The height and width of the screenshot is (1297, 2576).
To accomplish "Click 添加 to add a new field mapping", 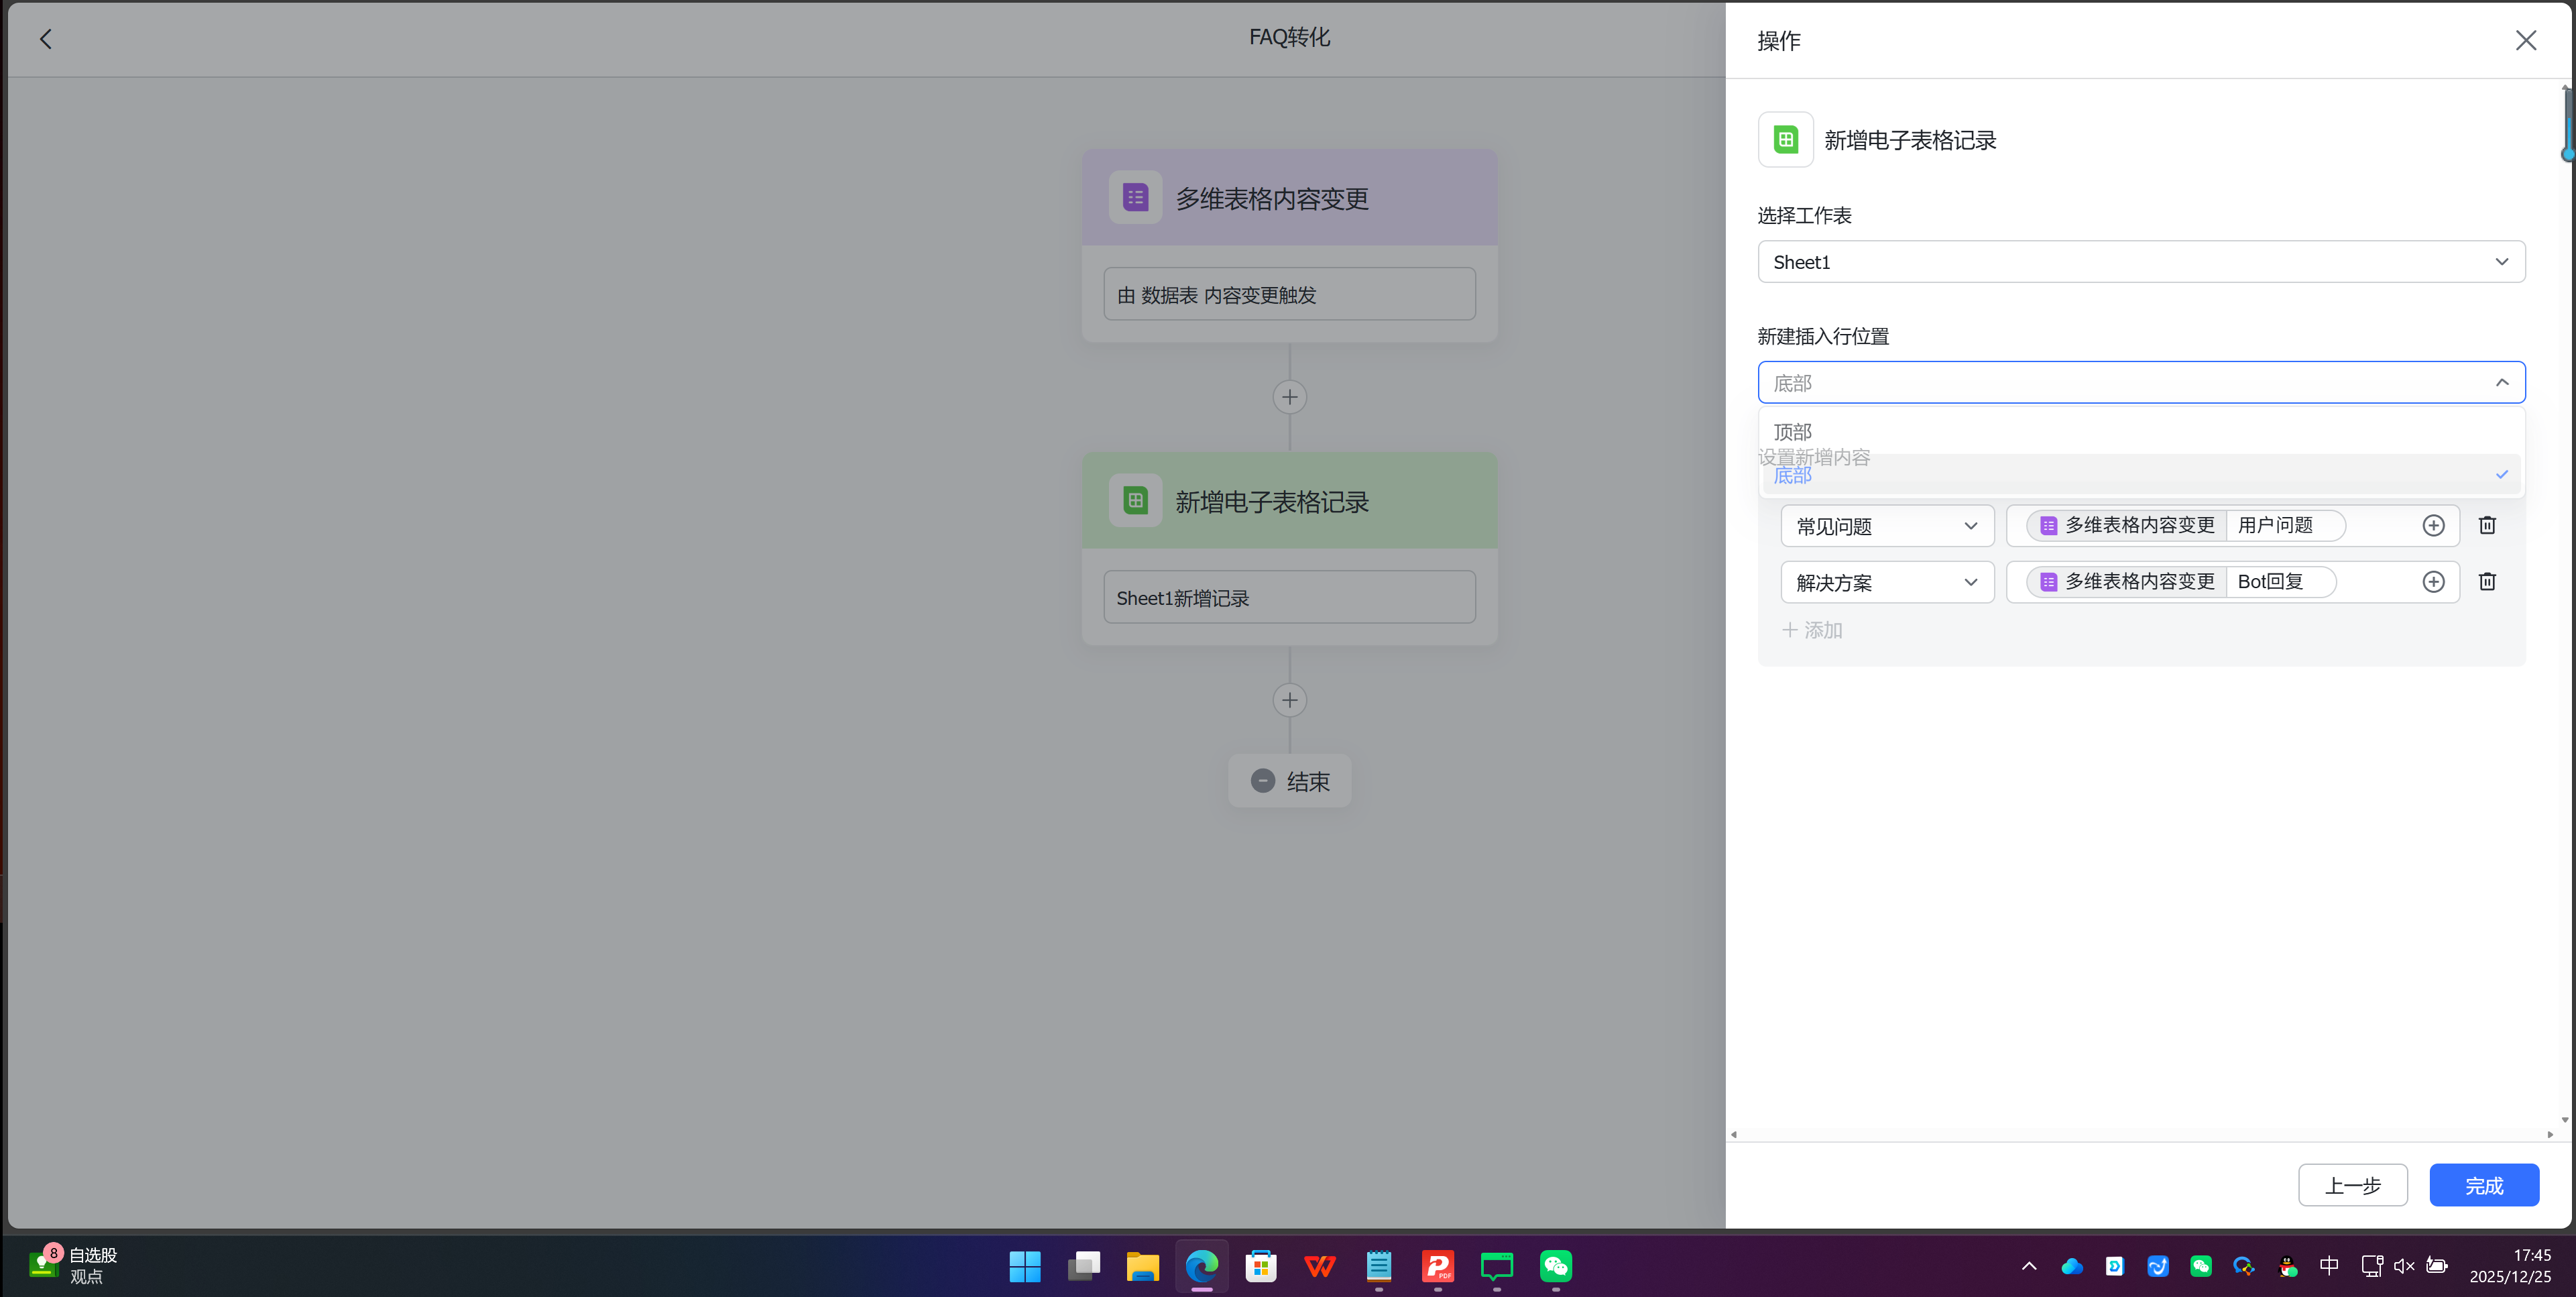I will (x=1811, y=630).
